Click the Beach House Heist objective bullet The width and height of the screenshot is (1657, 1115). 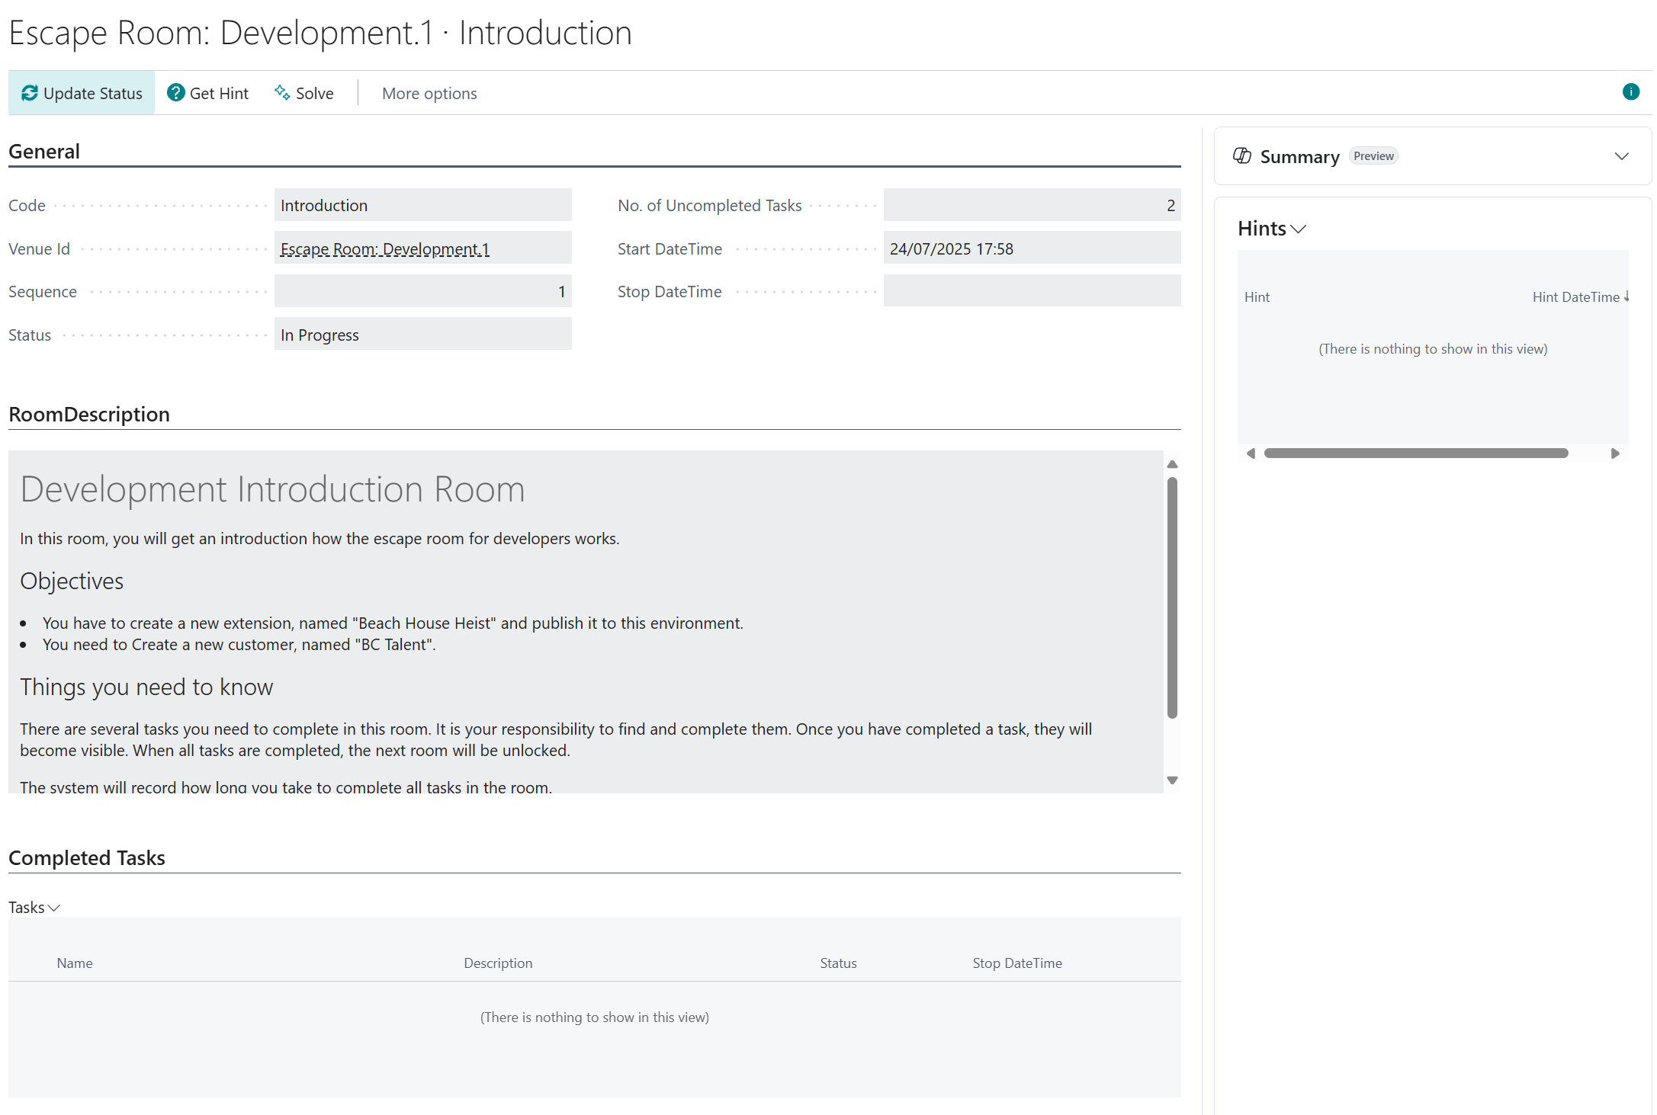[393, 623]
